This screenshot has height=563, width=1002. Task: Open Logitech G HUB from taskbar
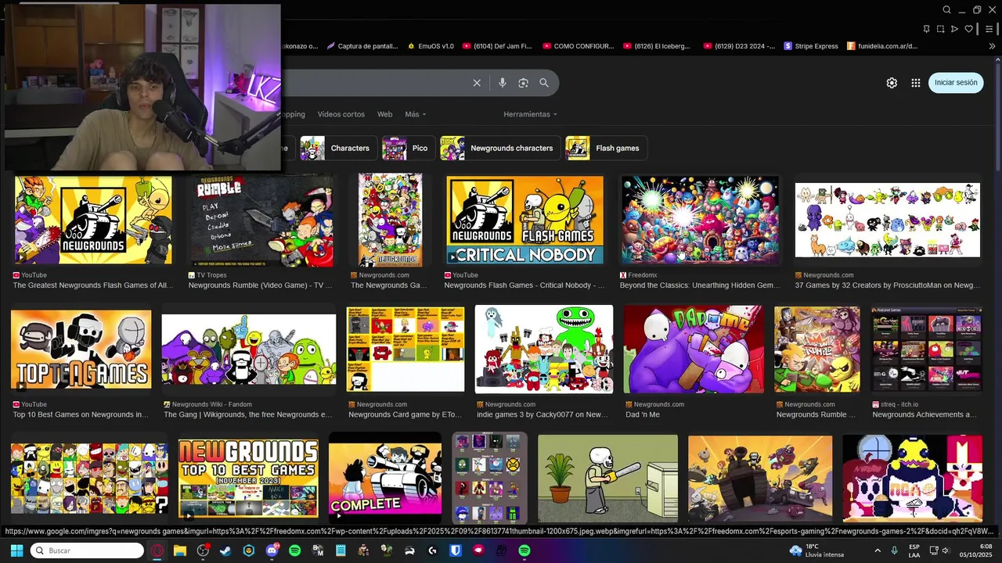(432, 550)
